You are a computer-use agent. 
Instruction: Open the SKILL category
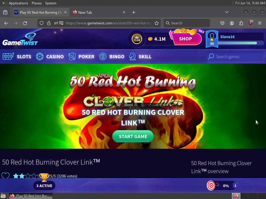[140, 56]
